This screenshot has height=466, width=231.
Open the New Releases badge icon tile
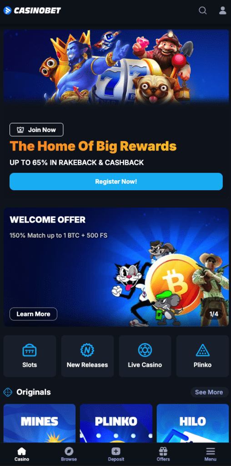(87, 356)
